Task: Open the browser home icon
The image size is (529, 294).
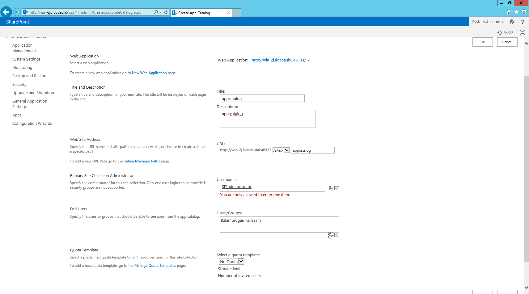Action: (x=509, y=12)
